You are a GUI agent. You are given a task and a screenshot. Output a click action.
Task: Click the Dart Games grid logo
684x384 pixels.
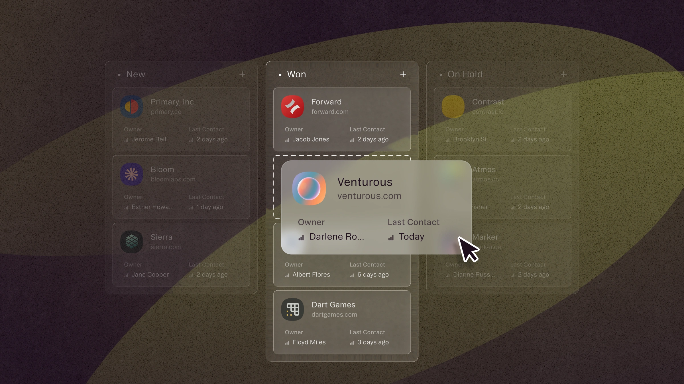(x=292, y=309)
